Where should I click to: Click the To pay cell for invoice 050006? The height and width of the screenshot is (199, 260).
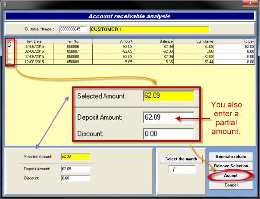point(234,46)
